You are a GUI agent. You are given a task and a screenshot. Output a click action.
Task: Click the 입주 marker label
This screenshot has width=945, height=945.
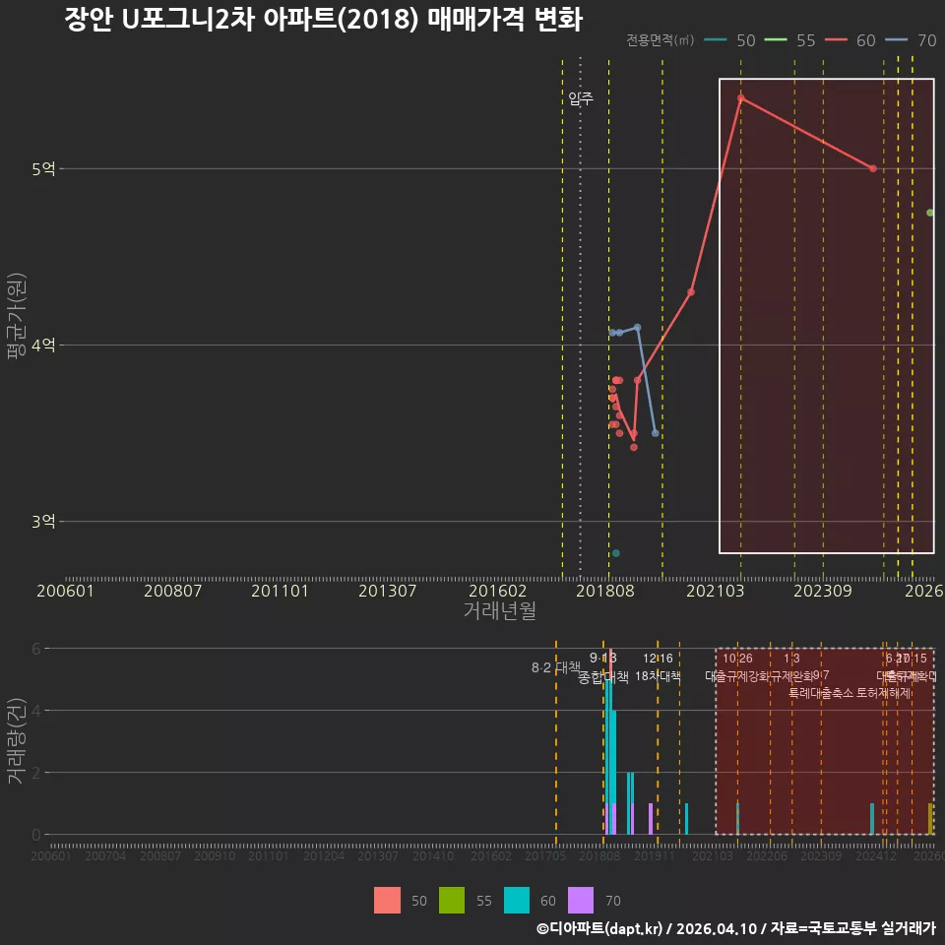[581, 97]
